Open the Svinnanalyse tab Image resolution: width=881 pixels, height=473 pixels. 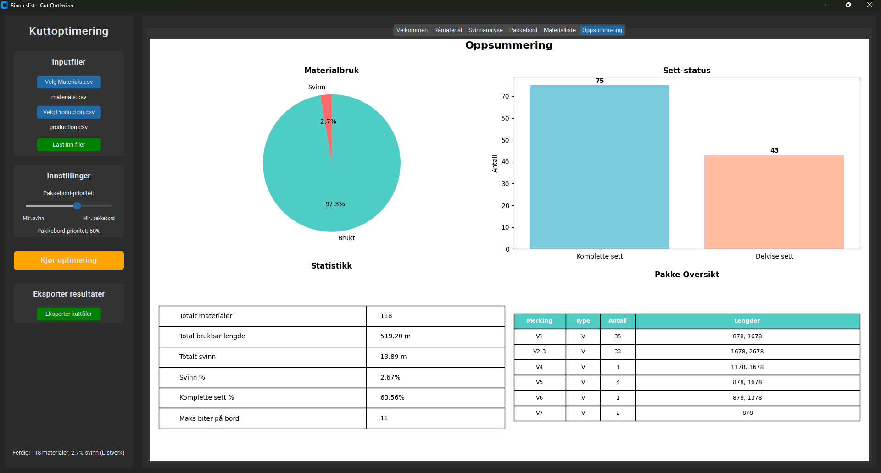tap(485, 30)
